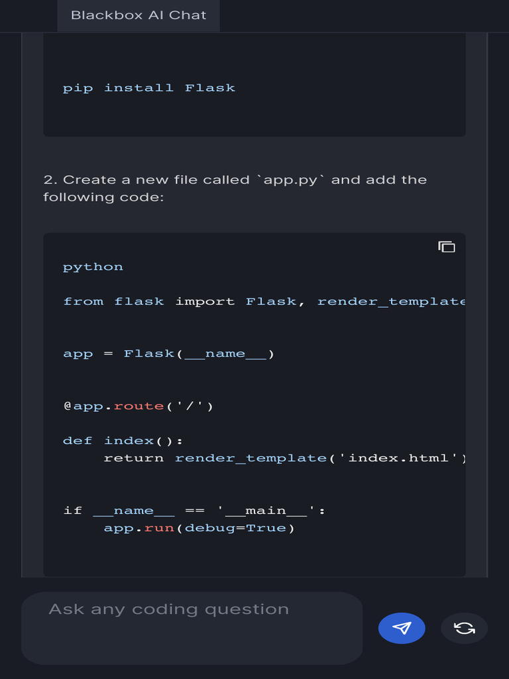Screen dimensions: 509x679
Task: Click the 'index.html' string in code
Action: pos(402,458)
